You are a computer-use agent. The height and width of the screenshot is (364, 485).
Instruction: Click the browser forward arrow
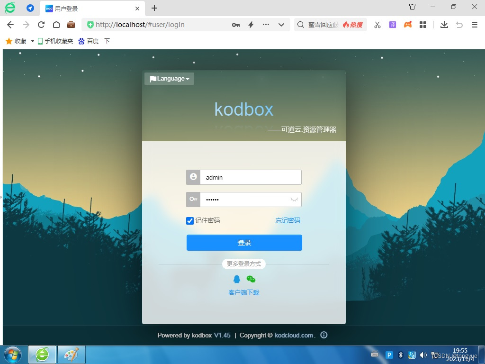point(26,25)
